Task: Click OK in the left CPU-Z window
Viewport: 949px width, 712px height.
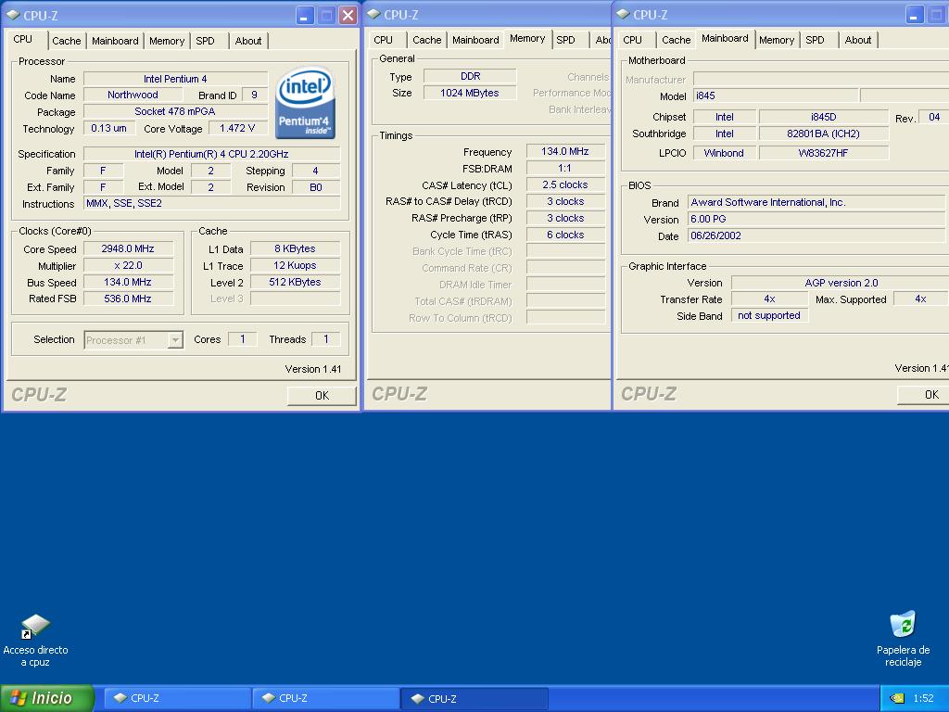Action: coord(322,395)
